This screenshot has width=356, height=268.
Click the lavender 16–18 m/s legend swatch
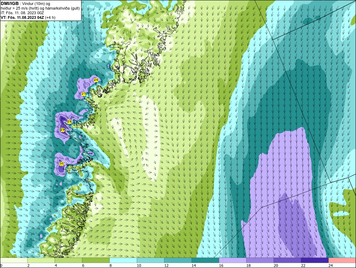pos(233,260)
